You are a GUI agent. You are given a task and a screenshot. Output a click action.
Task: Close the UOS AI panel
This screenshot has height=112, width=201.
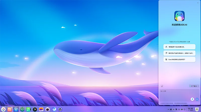[x=198, y=3]
